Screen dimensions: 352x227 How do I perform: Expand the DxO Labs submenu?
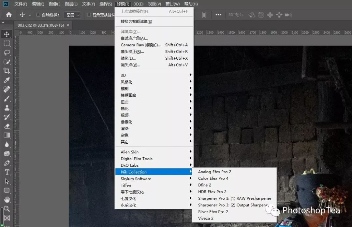point(154,165)
